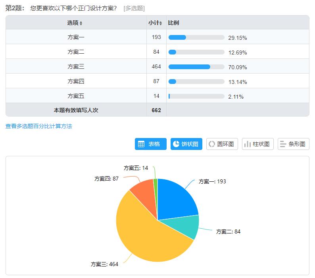Click the pie icon in 饼状图
The height and width of the screenshot is (278, 315).
coord(176,144)
